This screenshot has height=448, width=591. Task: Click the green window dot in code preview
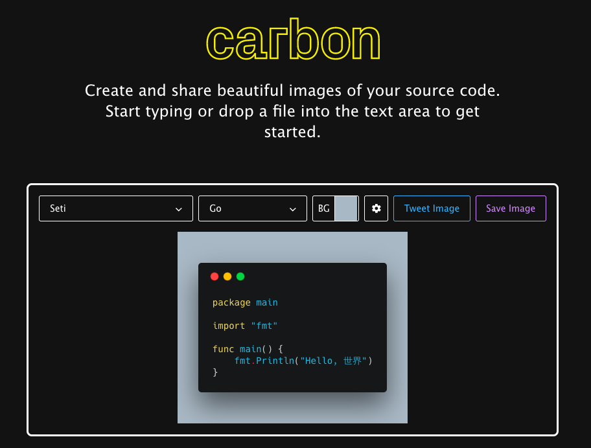[240, 276]
